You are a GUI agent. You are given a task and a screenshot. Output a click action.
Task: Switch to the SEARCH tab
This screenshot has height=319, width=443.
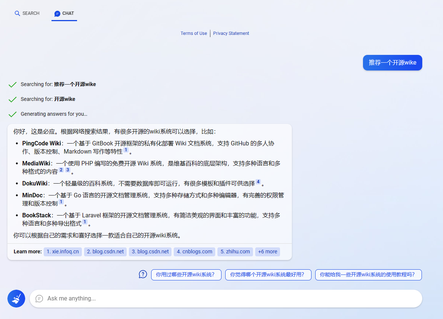click(x=27, y=13)
